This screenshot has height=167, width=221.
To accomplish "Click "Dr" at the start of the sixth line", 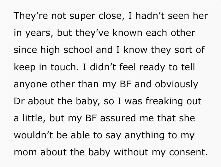I will (x=19, y=101).
